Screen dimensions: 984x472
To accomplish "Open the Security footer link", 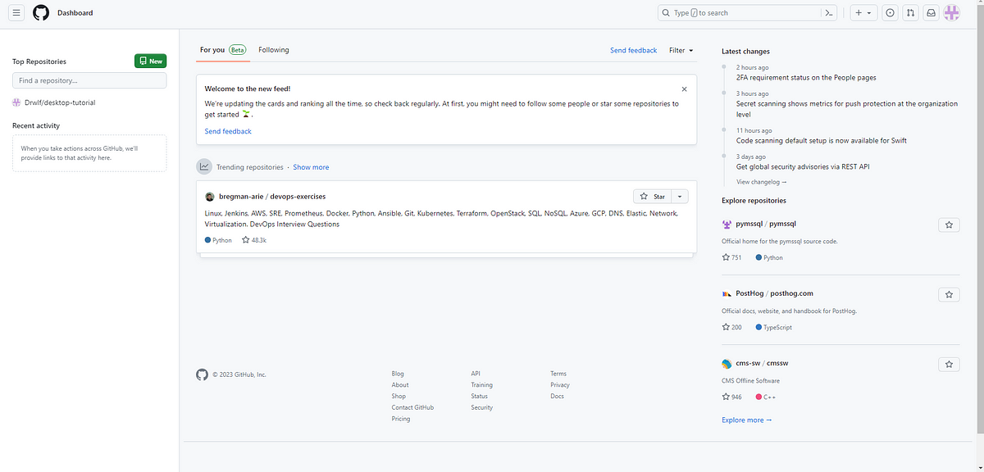I will [481, 408].
